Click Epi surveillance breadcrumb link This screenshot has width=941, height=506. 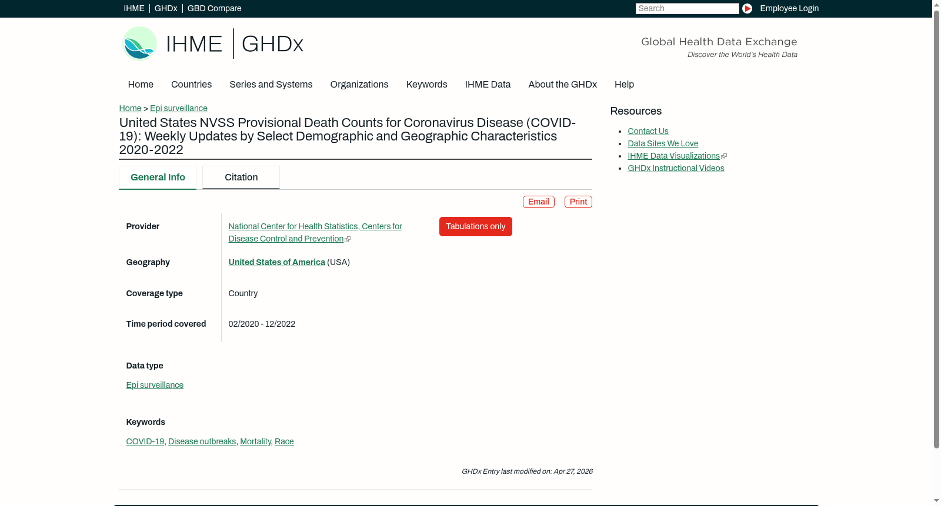(179, 108)
